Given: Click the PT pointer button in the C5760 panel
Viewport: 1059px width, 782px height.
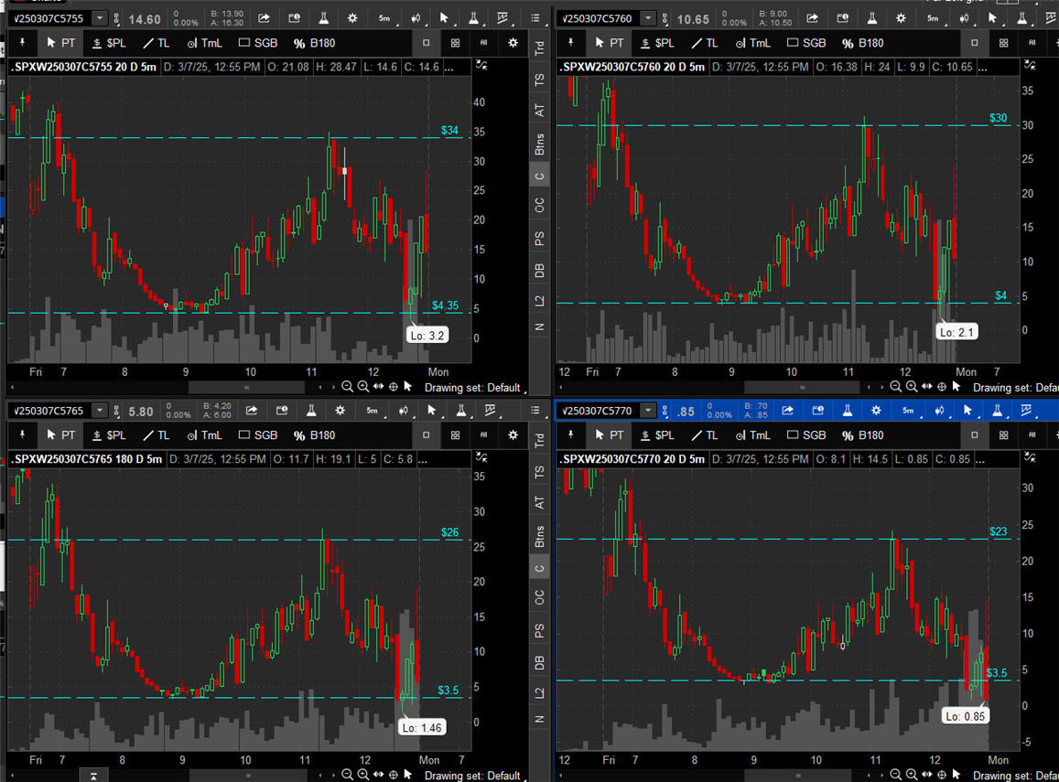Looking at the screenshot, I should [609, 43].
